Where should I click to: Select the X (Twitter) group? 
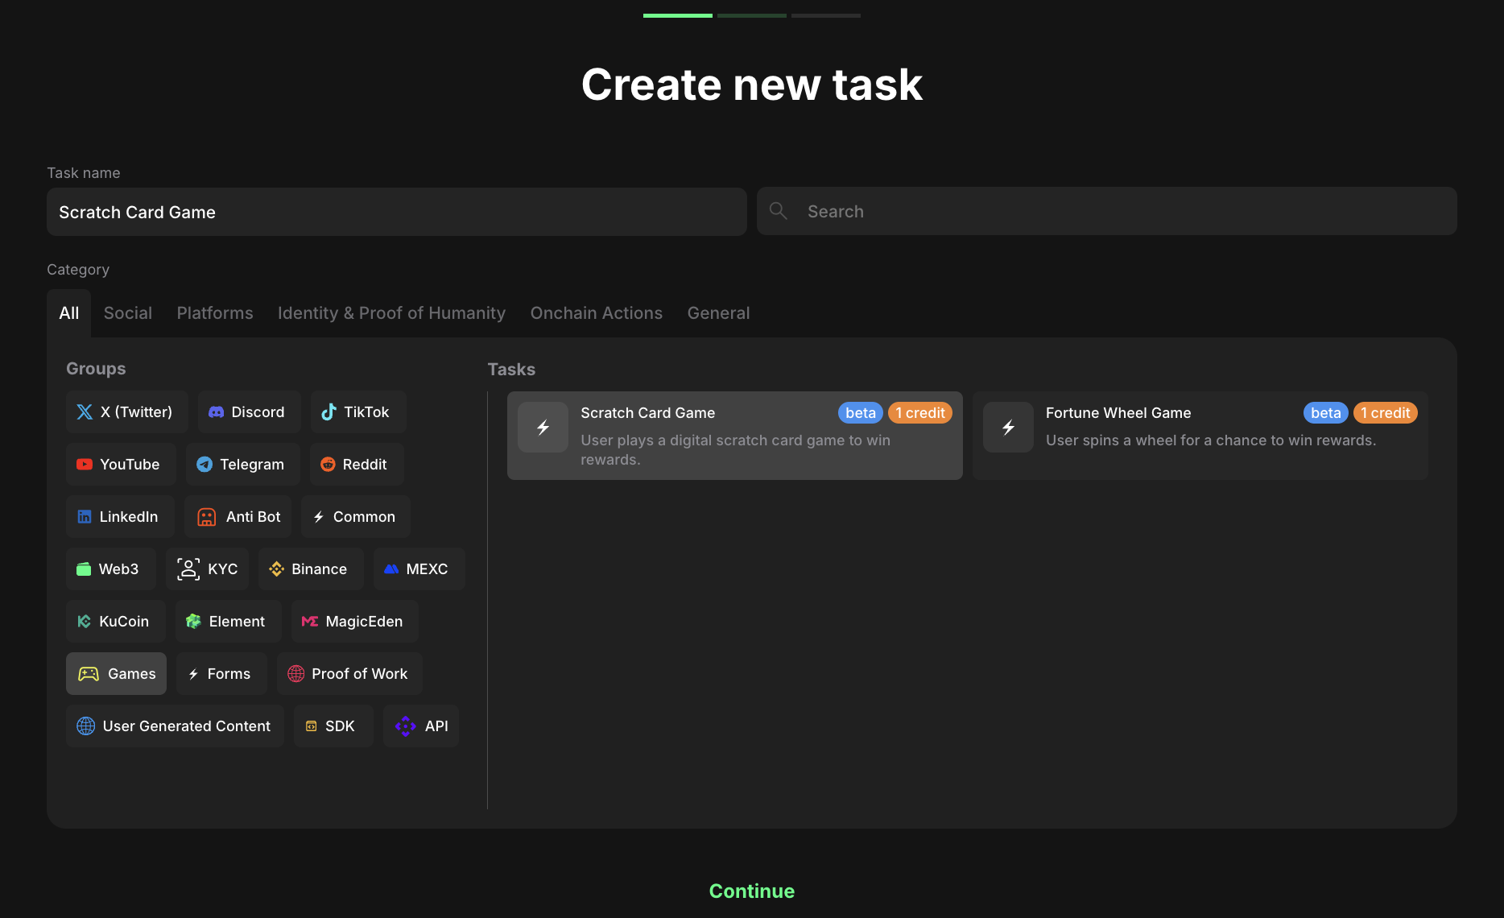126,412
